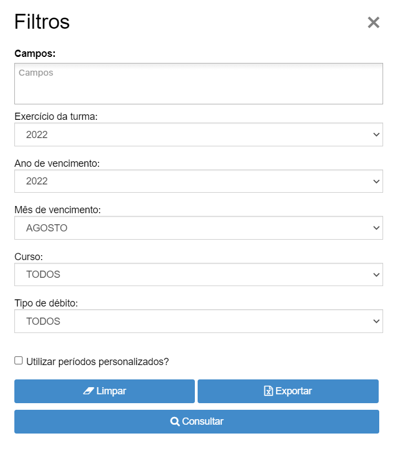Open the Tipo de débito dropdown showing TODOS
The image size is (398, 449).
(x=199, y=321)
